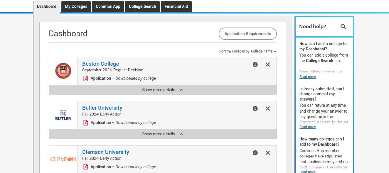Screen dimensions: 389x173
Task: Read more about changing submitted answers
Action: 307,127
